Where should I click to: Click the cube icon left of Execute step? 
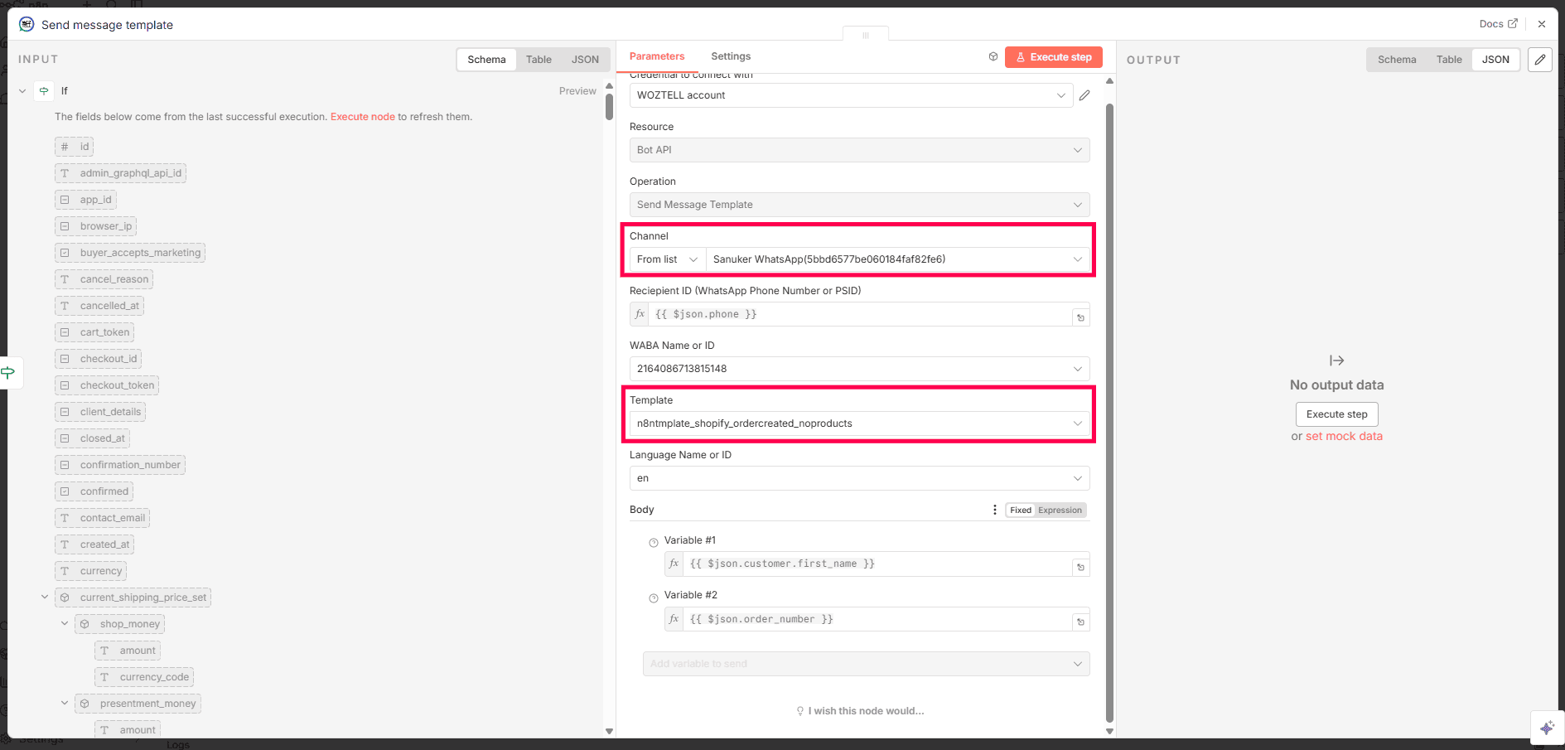[993, 57]
